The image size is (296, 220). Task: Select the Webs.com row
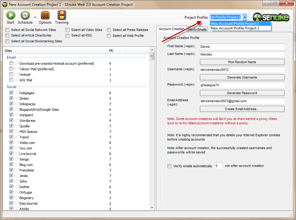tap(76, 143)
